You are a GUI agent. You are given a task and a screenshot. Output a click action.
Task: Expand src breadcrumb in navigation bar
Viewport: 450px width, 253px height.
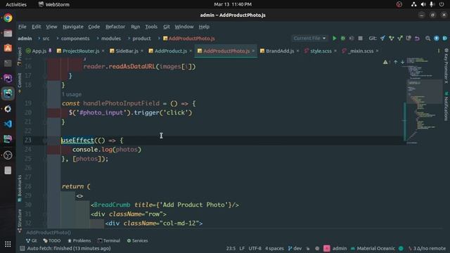coord(46,39)
